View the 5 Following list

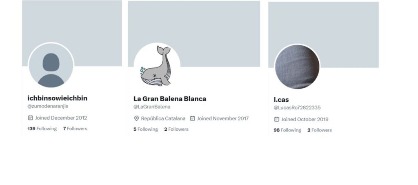(145, 129)
